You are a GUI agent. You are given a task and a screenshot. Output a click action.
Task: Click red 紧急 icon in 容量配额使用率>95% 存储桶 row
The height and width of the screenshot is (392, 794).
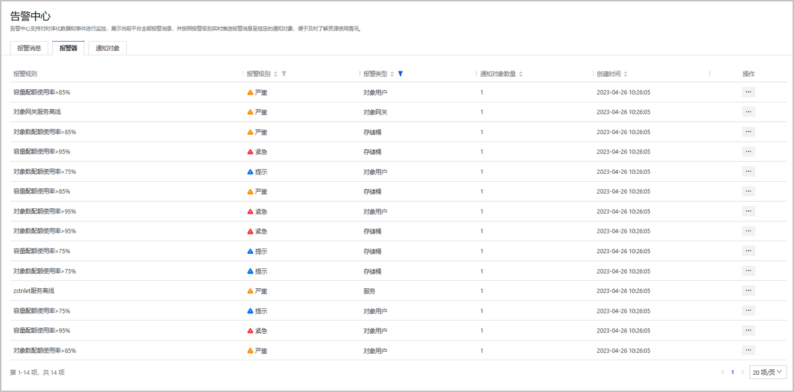click(x=250, y=152)
